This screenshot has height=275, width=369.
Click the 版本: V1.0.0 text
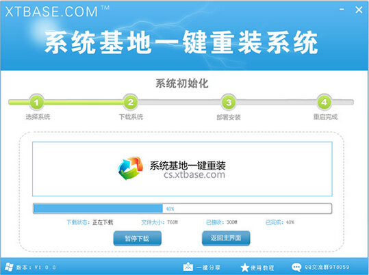click(x=36, y=267)
